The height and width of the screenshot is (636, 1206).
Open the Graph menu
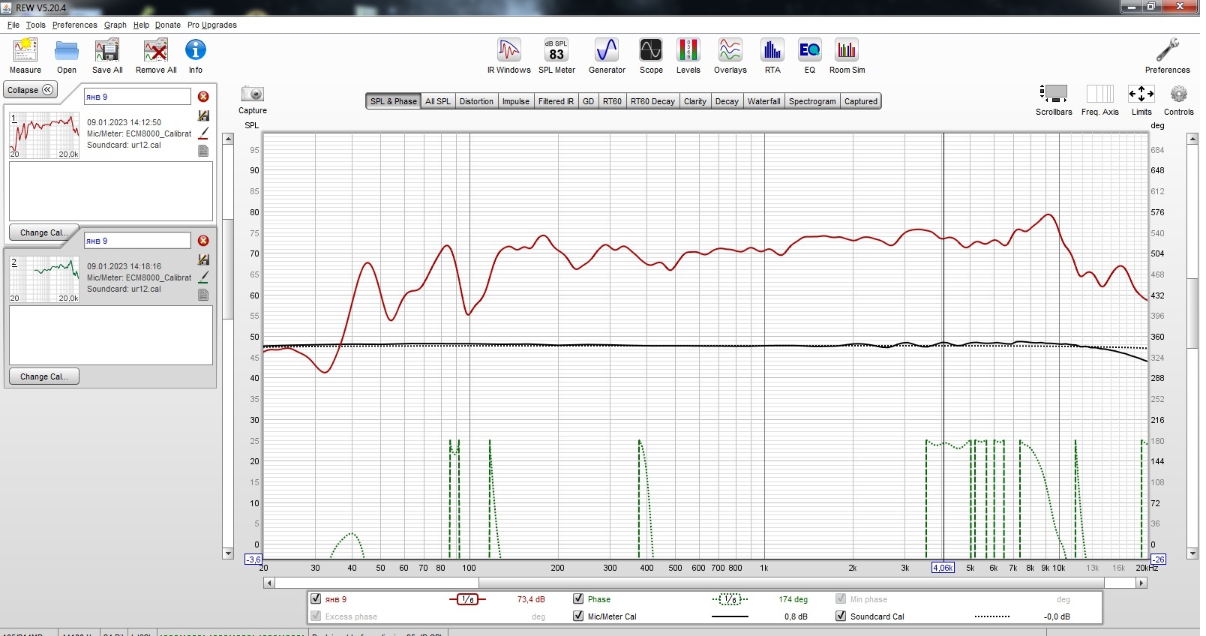coord(115,25)
